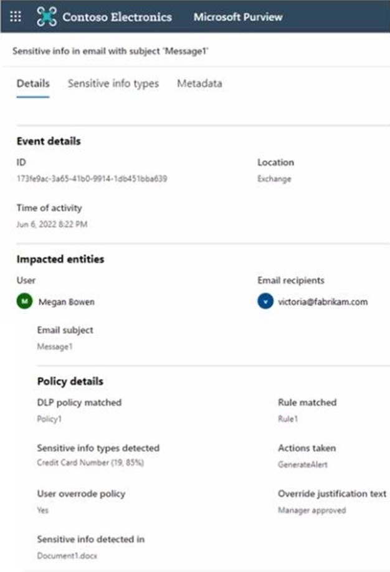Click the Manager approved justification text
The height and width of the screenshot is (572, 390).
(312, 510)
